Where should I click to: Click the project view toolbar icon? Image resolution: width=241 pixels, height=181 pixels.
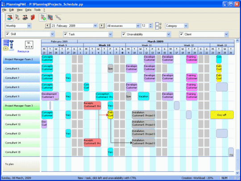(x=17, y=17)
